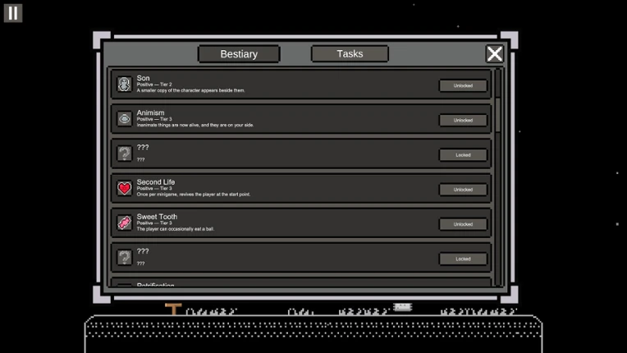Click the partially visible Petrification entry
This screenshot has width=627, height=353.
point(301,282)
